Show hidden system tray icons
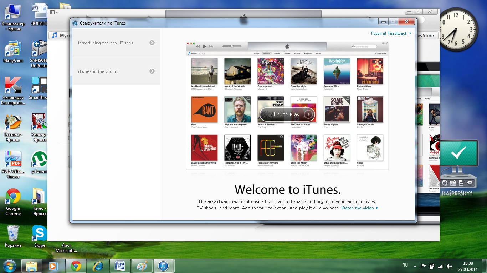Image resolution: width=487 pixels, height=273 pixels. pyautogui.click(x=415, y=266)
